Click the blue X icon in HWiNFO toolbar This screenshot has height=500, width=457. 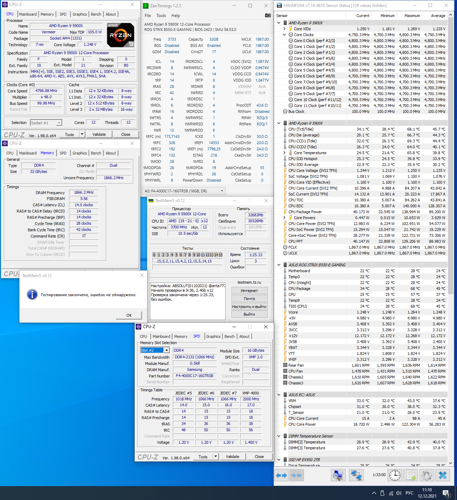[443, 475]
